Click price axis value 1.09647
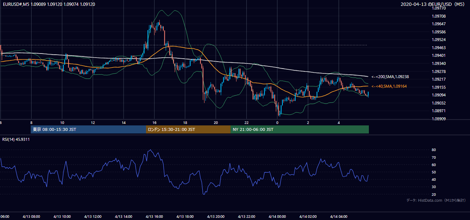 [439, 24]
